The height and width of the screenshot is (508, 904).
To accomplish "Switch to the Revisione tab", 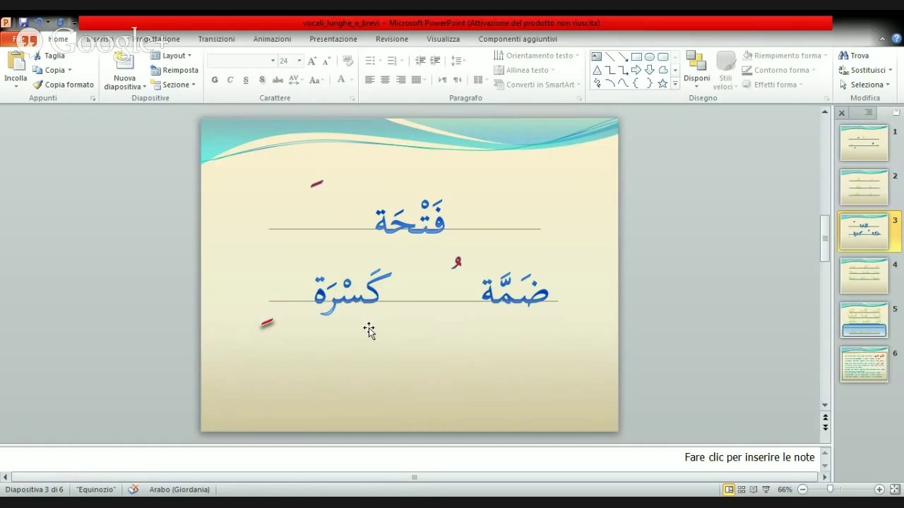I will tap(391, 40).
